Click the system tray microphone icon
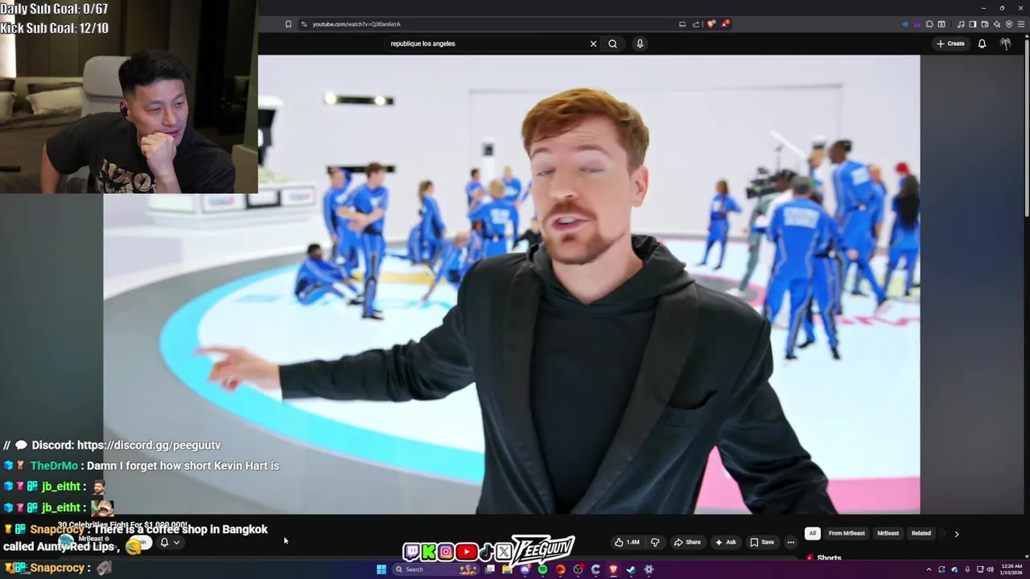Image resolution: width=1030 pixels, height=579 pixels. 967,569
